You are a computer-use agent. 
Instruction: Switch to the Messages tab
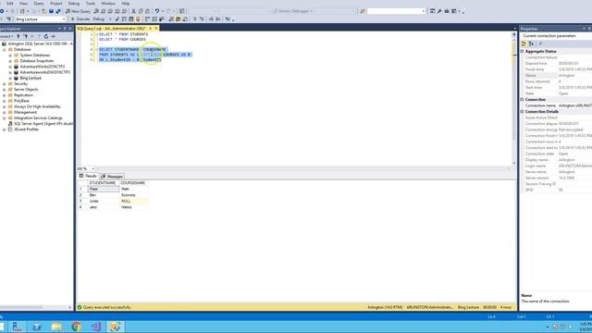112,177
